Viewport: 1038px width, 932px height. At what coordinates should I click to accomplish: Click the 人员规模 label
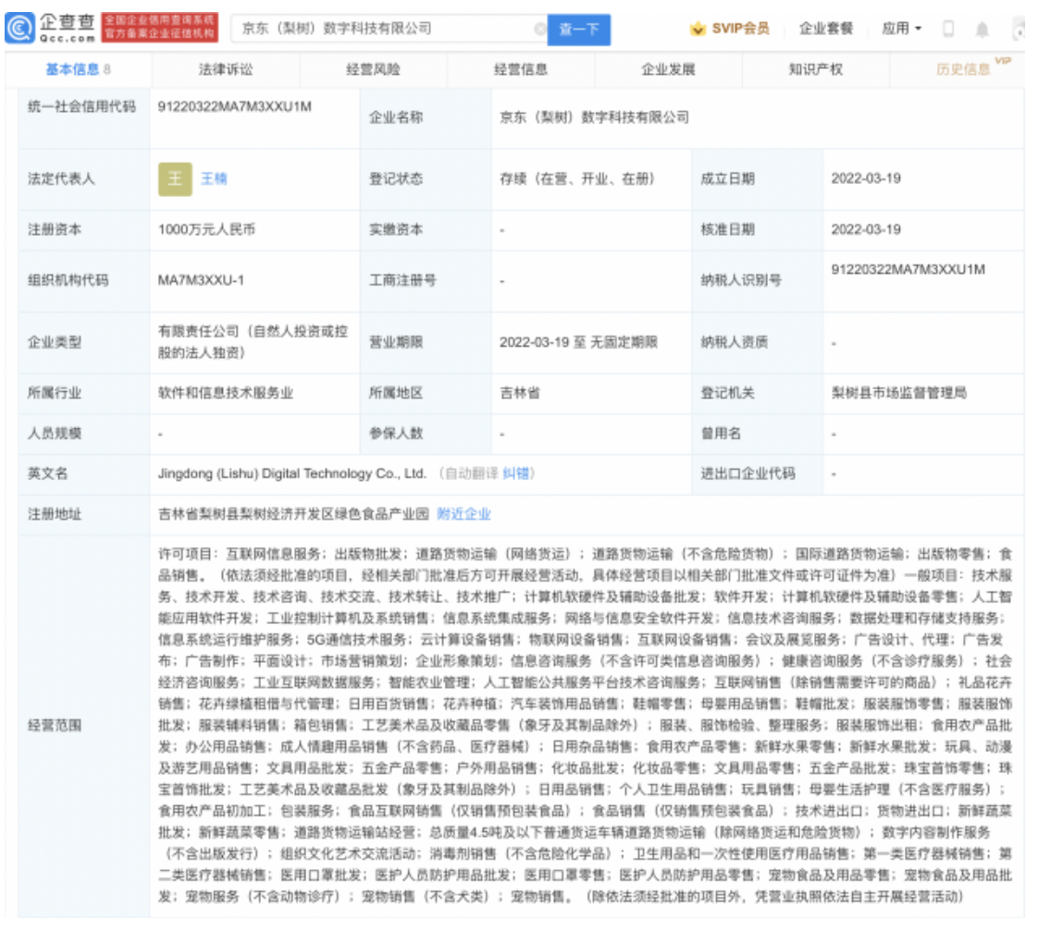(x=55, y=434)
